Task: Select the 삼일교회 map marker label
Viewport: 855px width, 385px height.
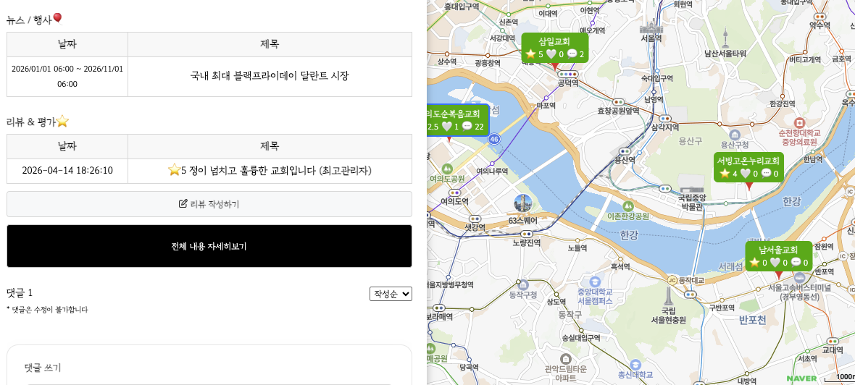Action: 554,48
